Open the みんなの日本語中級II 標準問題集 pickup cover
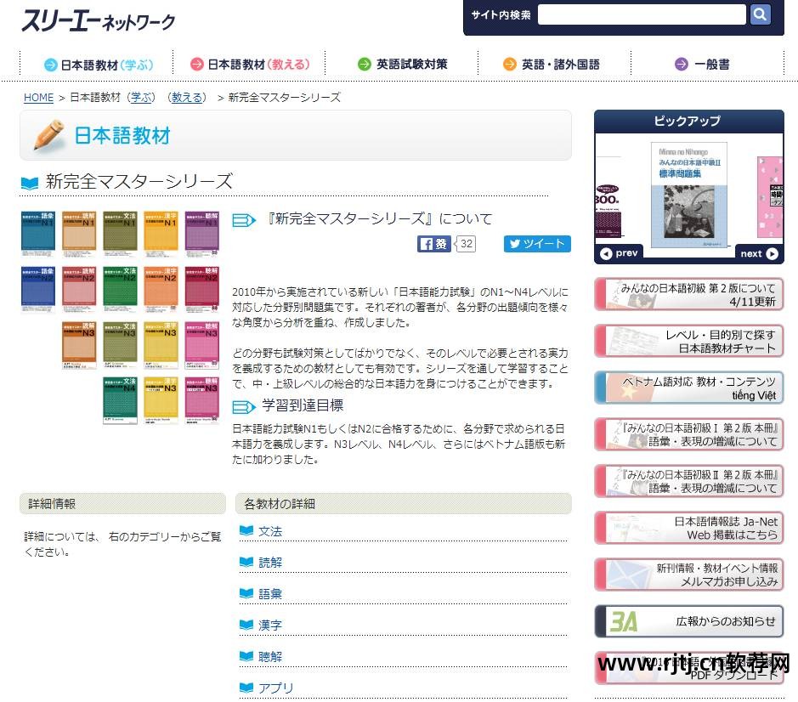This screenshot has height=702, width=798. 689,195
